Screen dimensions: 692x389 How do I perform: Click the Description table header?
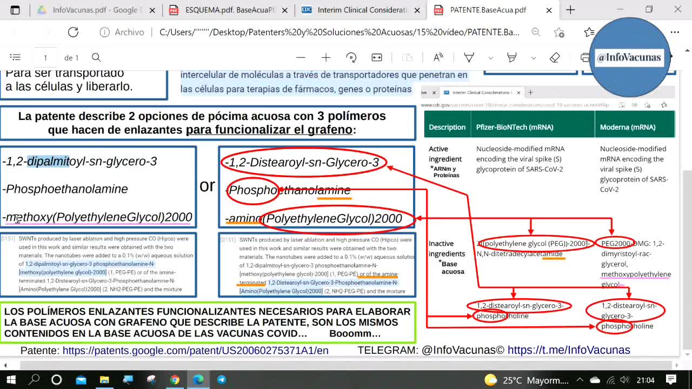[x=447, y=127]
